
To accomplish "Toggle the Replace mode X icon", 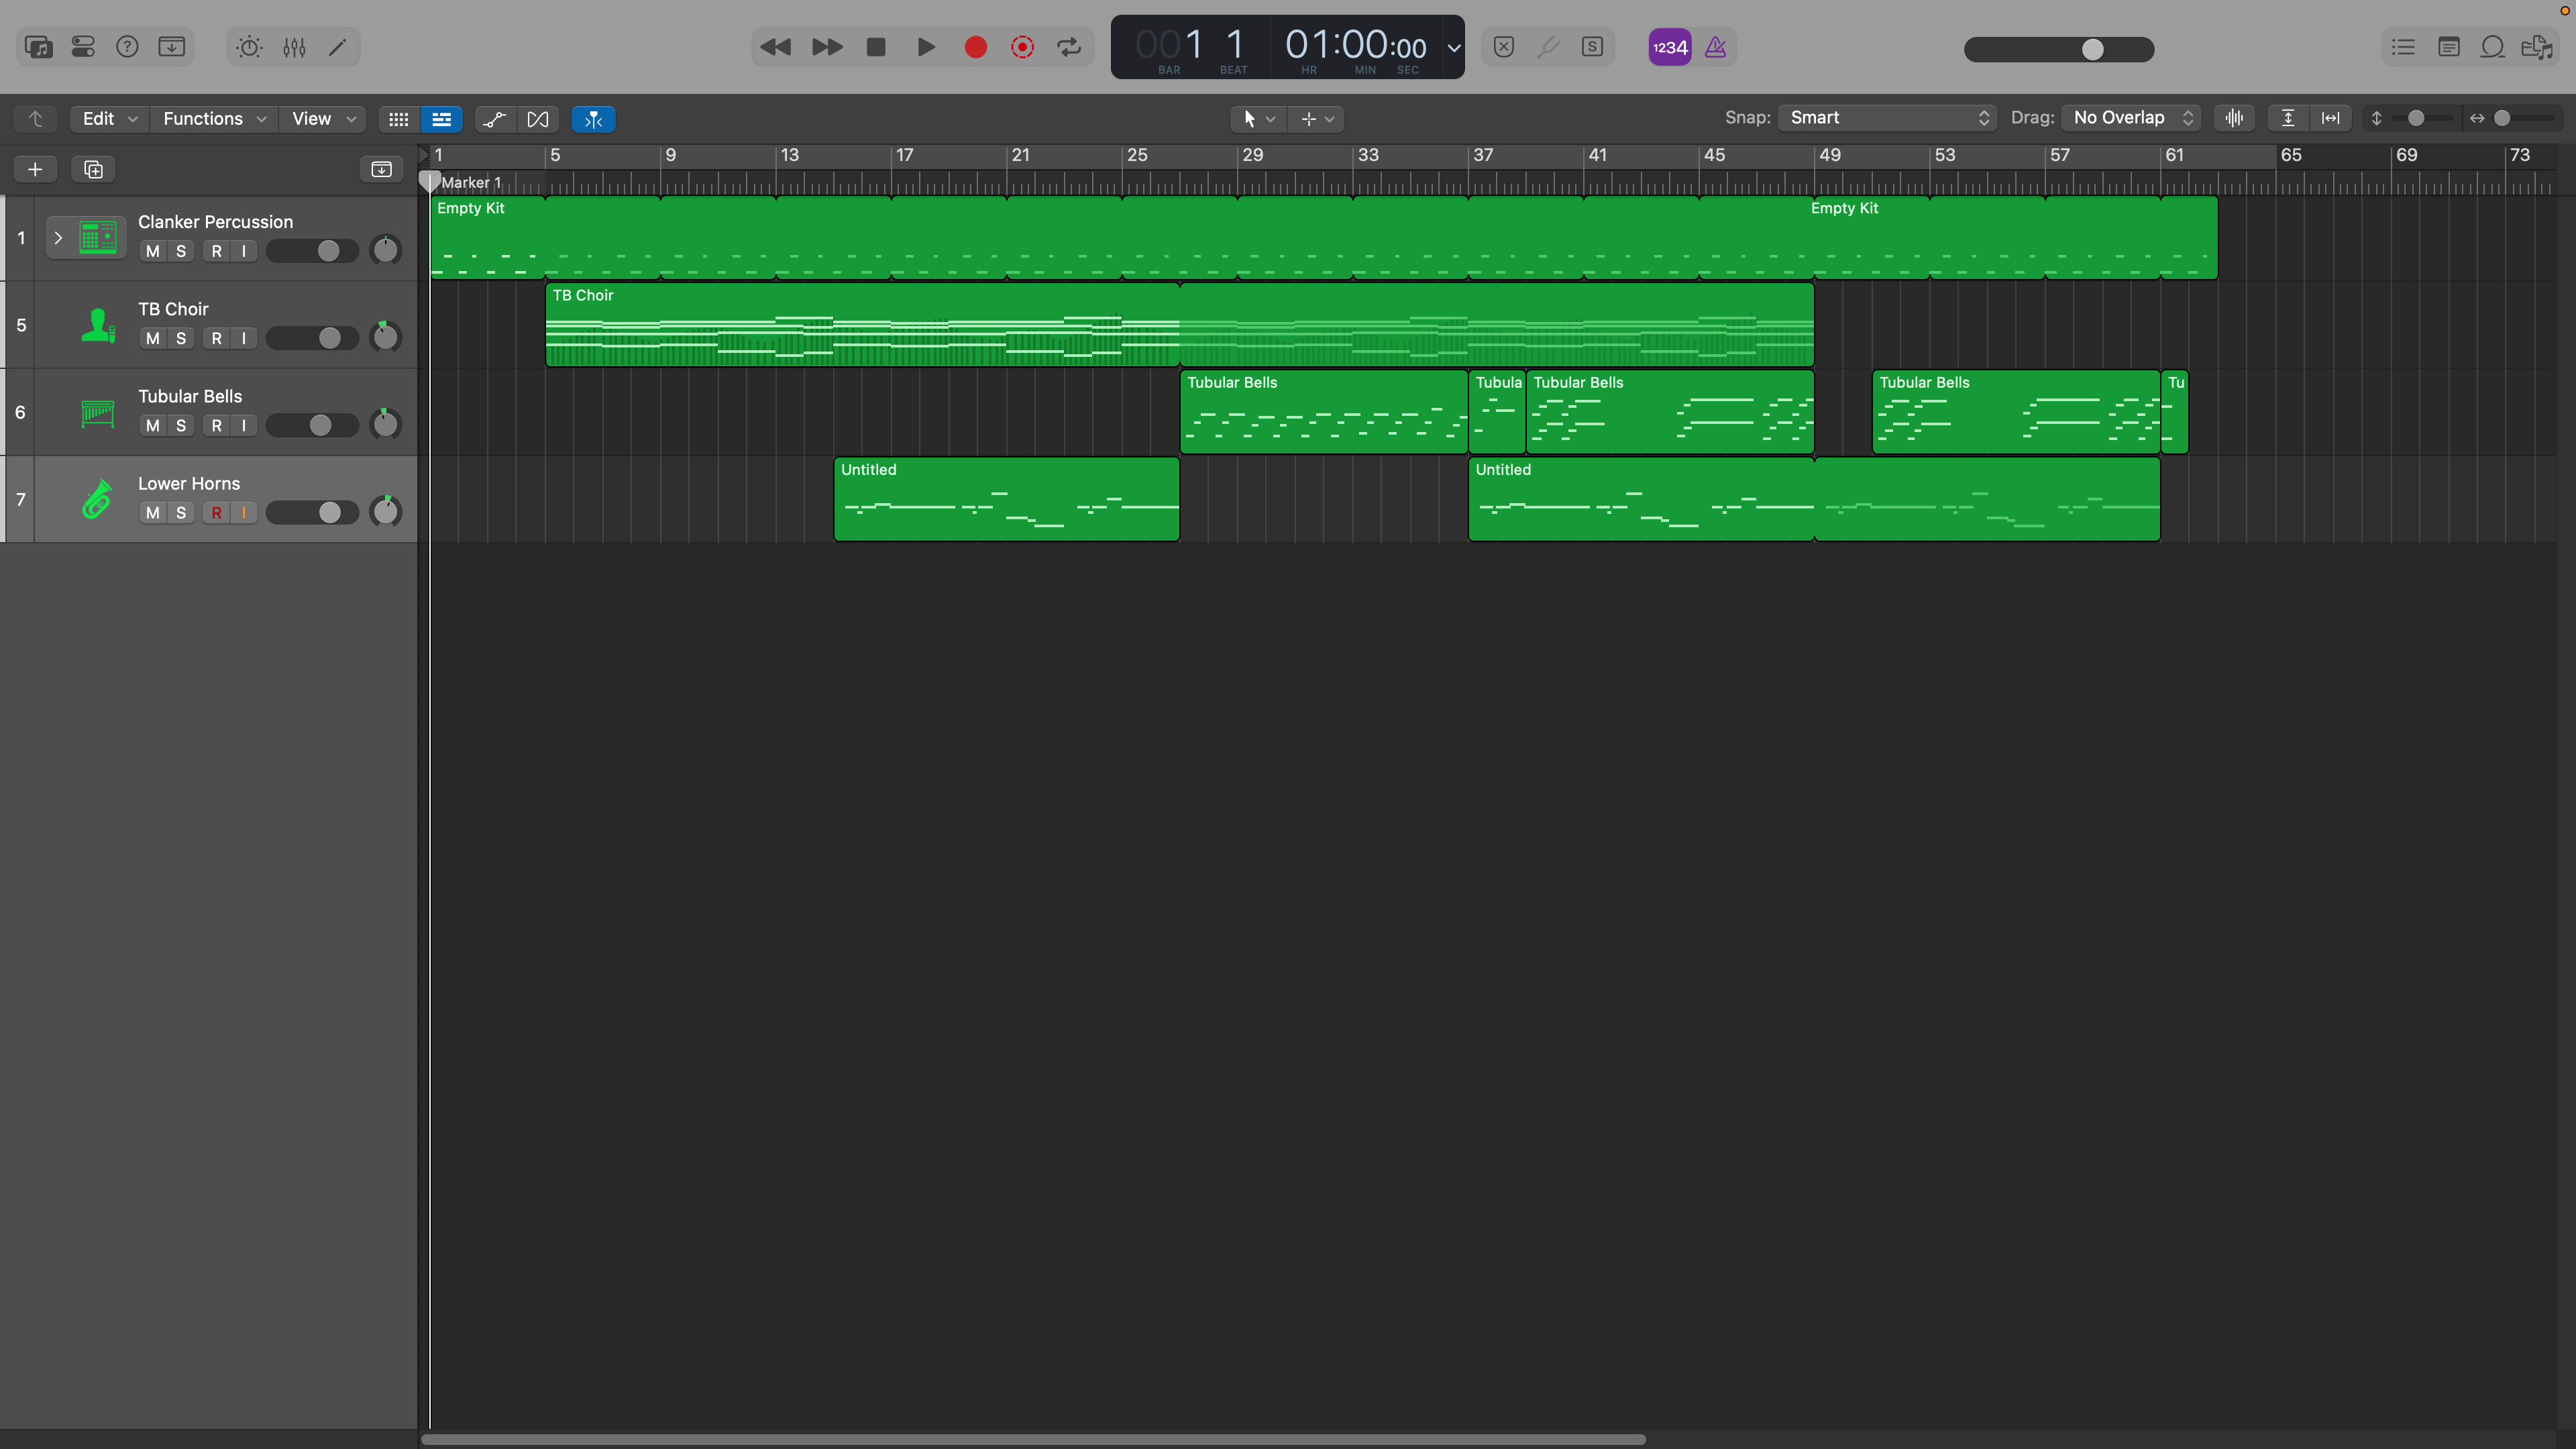I will click(1504, 47).
